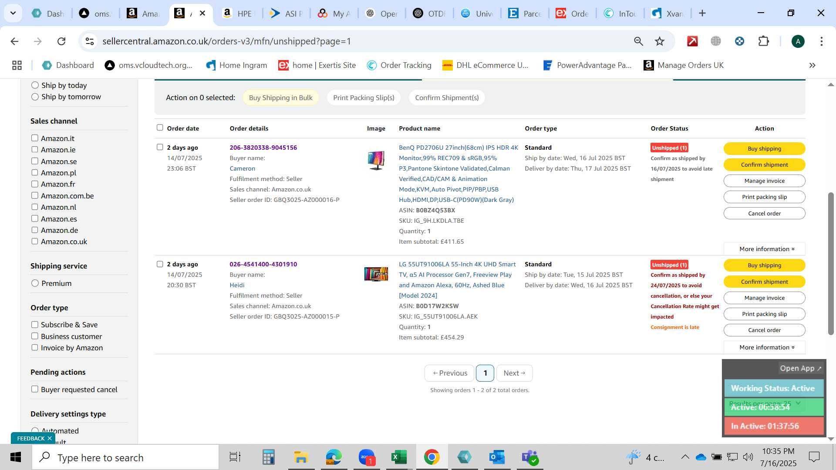Viewport: 836px width, 470px height.
Task: Switch to the Xvan browser tab
Action: point(668,13)
